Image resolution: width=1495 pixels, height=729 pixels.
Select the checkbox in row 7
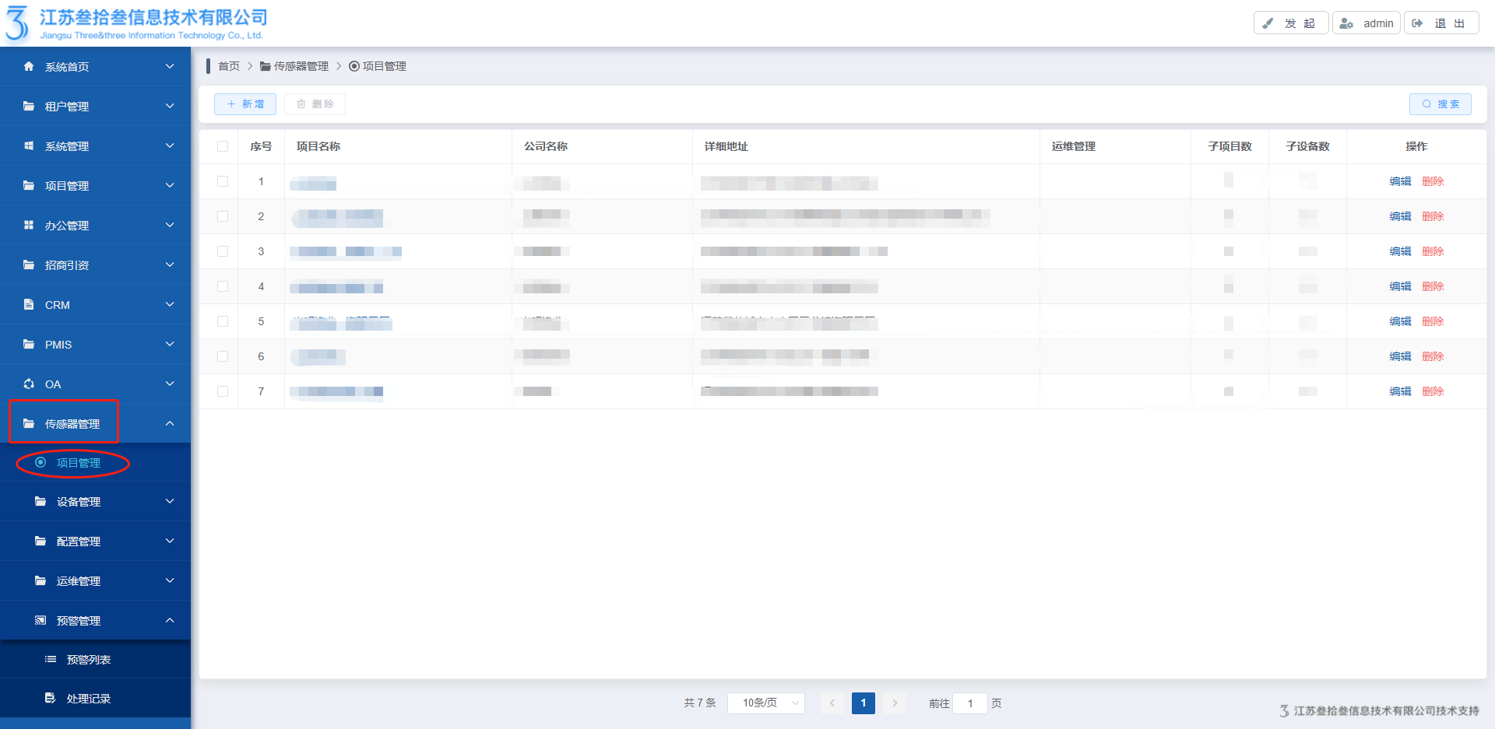pos(223,391)
